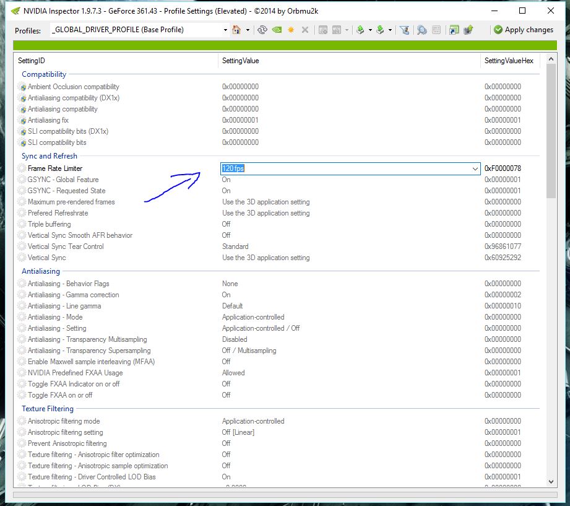Click gear icon beside Antialiasing fix

point(22,120)
